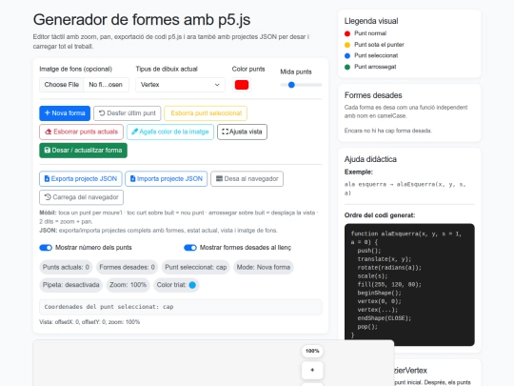
Task: Click the Desar / actualitzar forma label
Action: [x=87, y=150]
